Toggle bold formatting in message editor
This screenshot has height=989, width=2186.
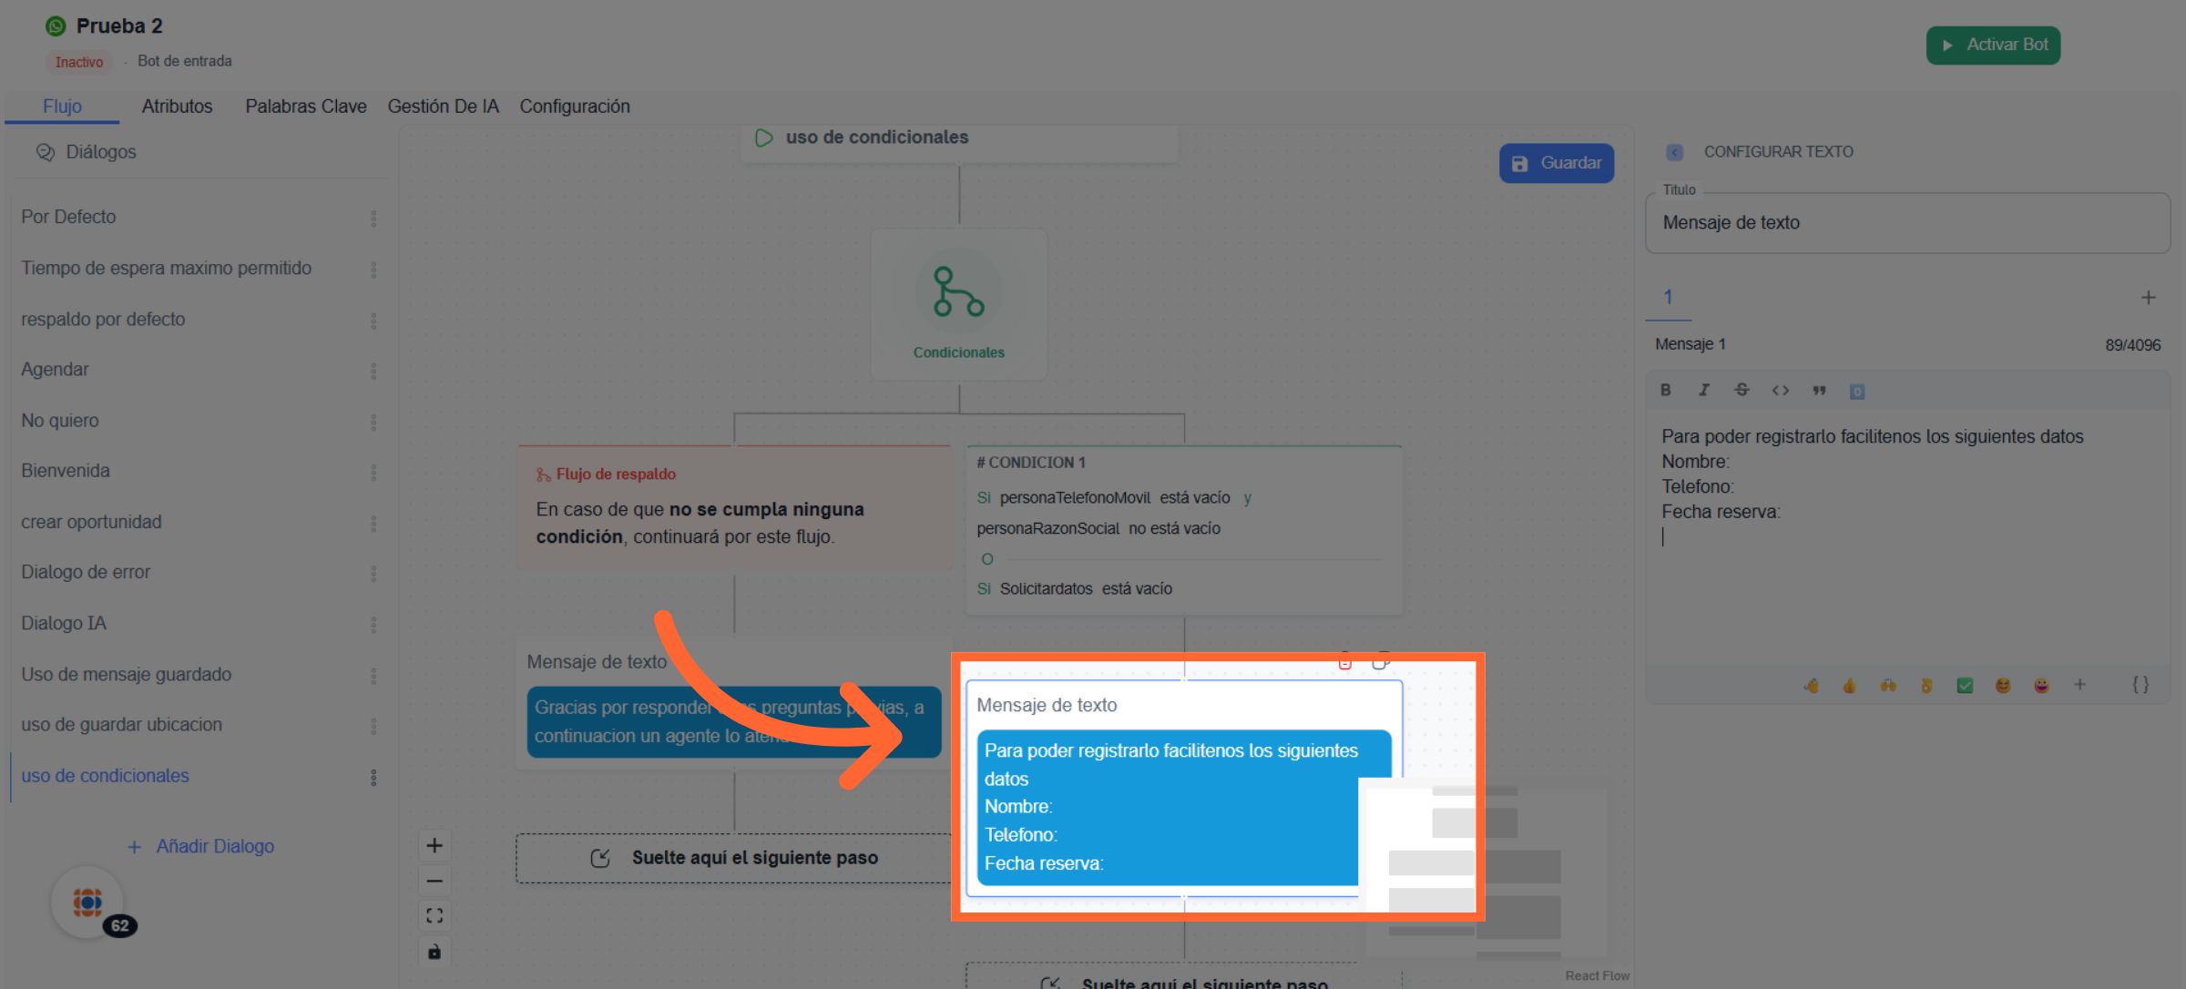click(1665, 390)
